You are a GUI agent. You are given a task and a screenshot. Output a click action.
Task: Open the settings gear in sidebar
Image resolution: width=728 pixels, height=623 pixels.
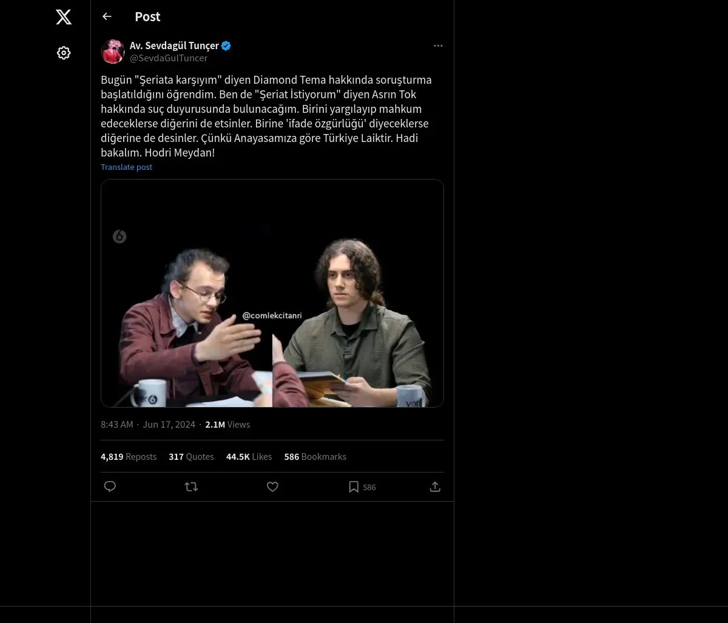(x=64, y=53)
